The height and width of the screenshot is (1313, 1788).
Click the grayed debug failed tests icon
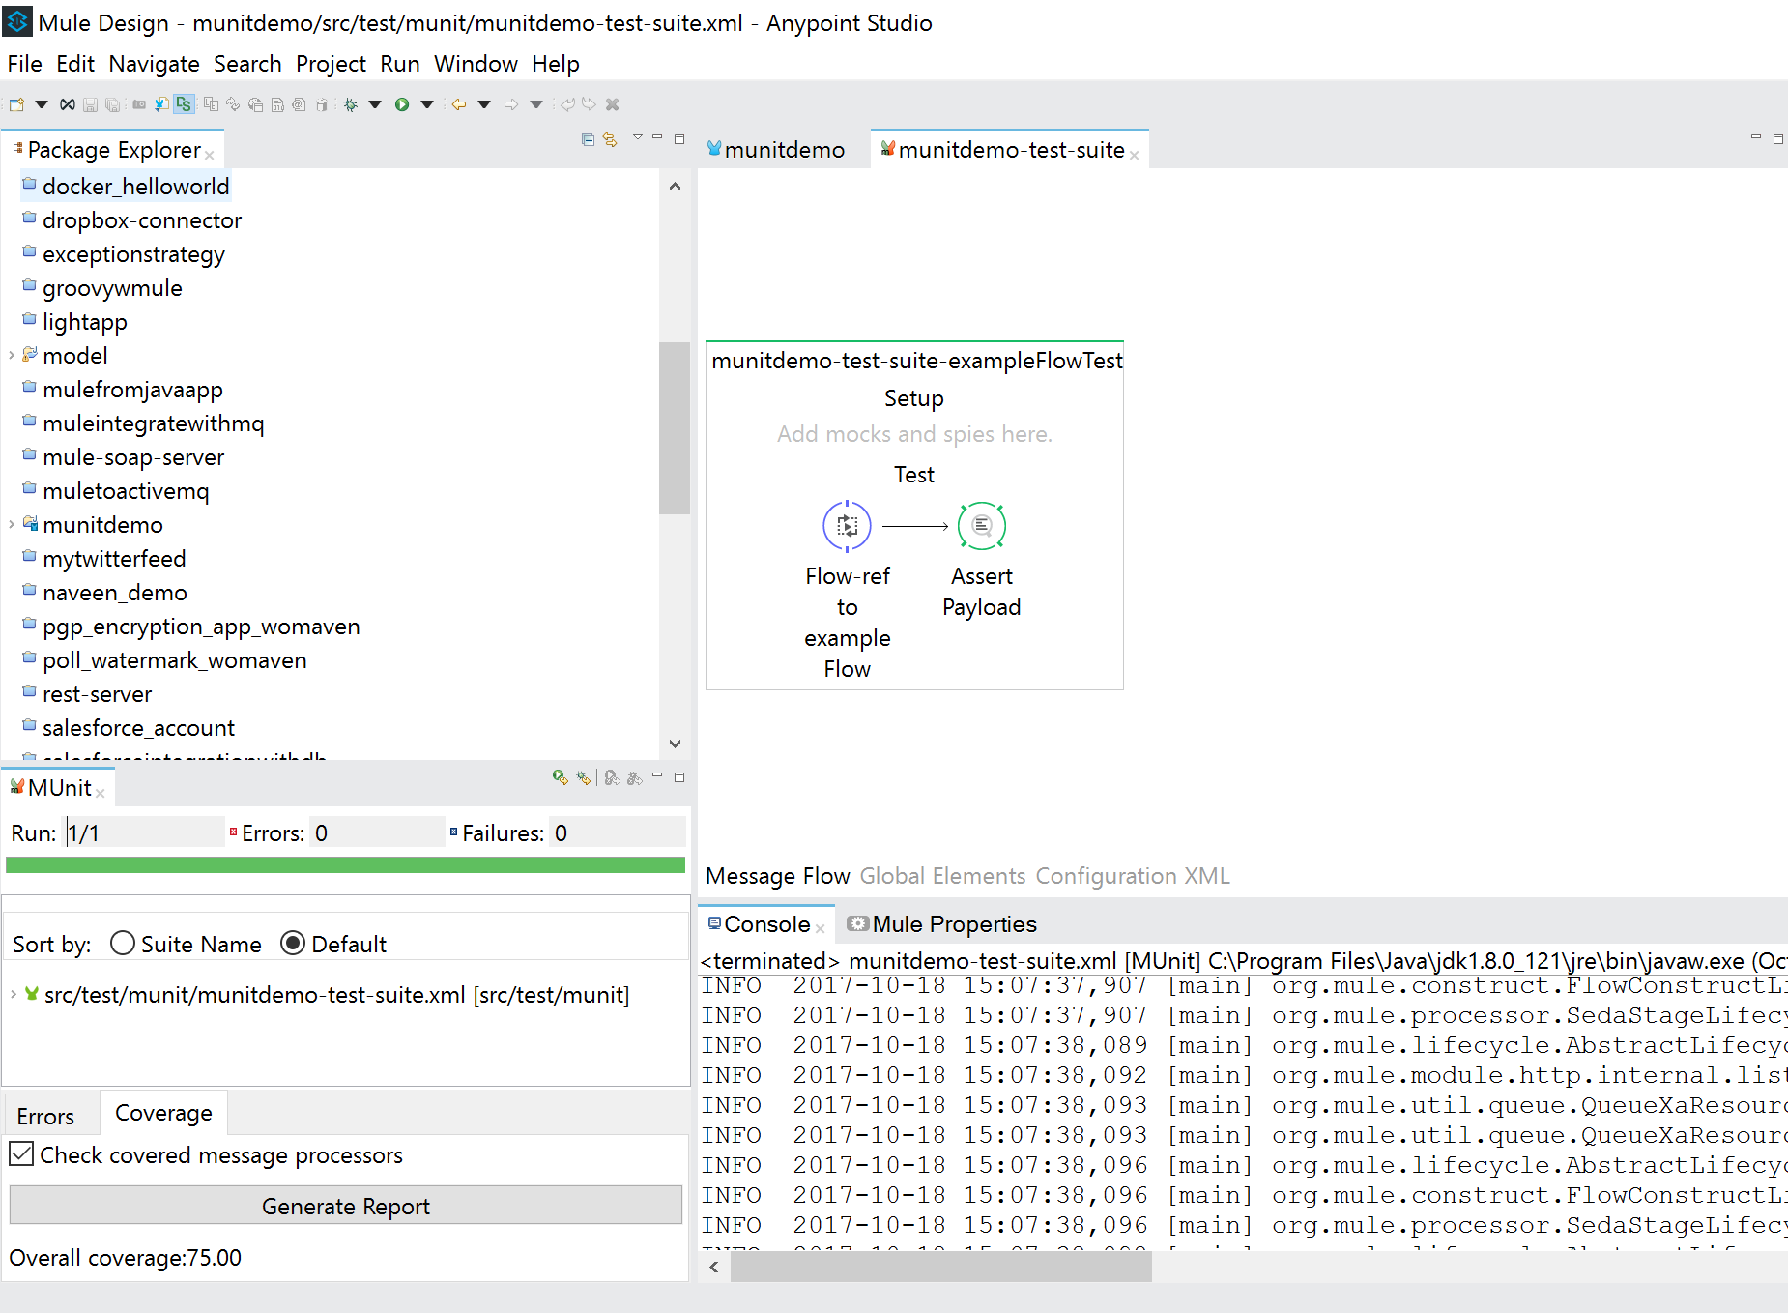[x=634, y=777]
